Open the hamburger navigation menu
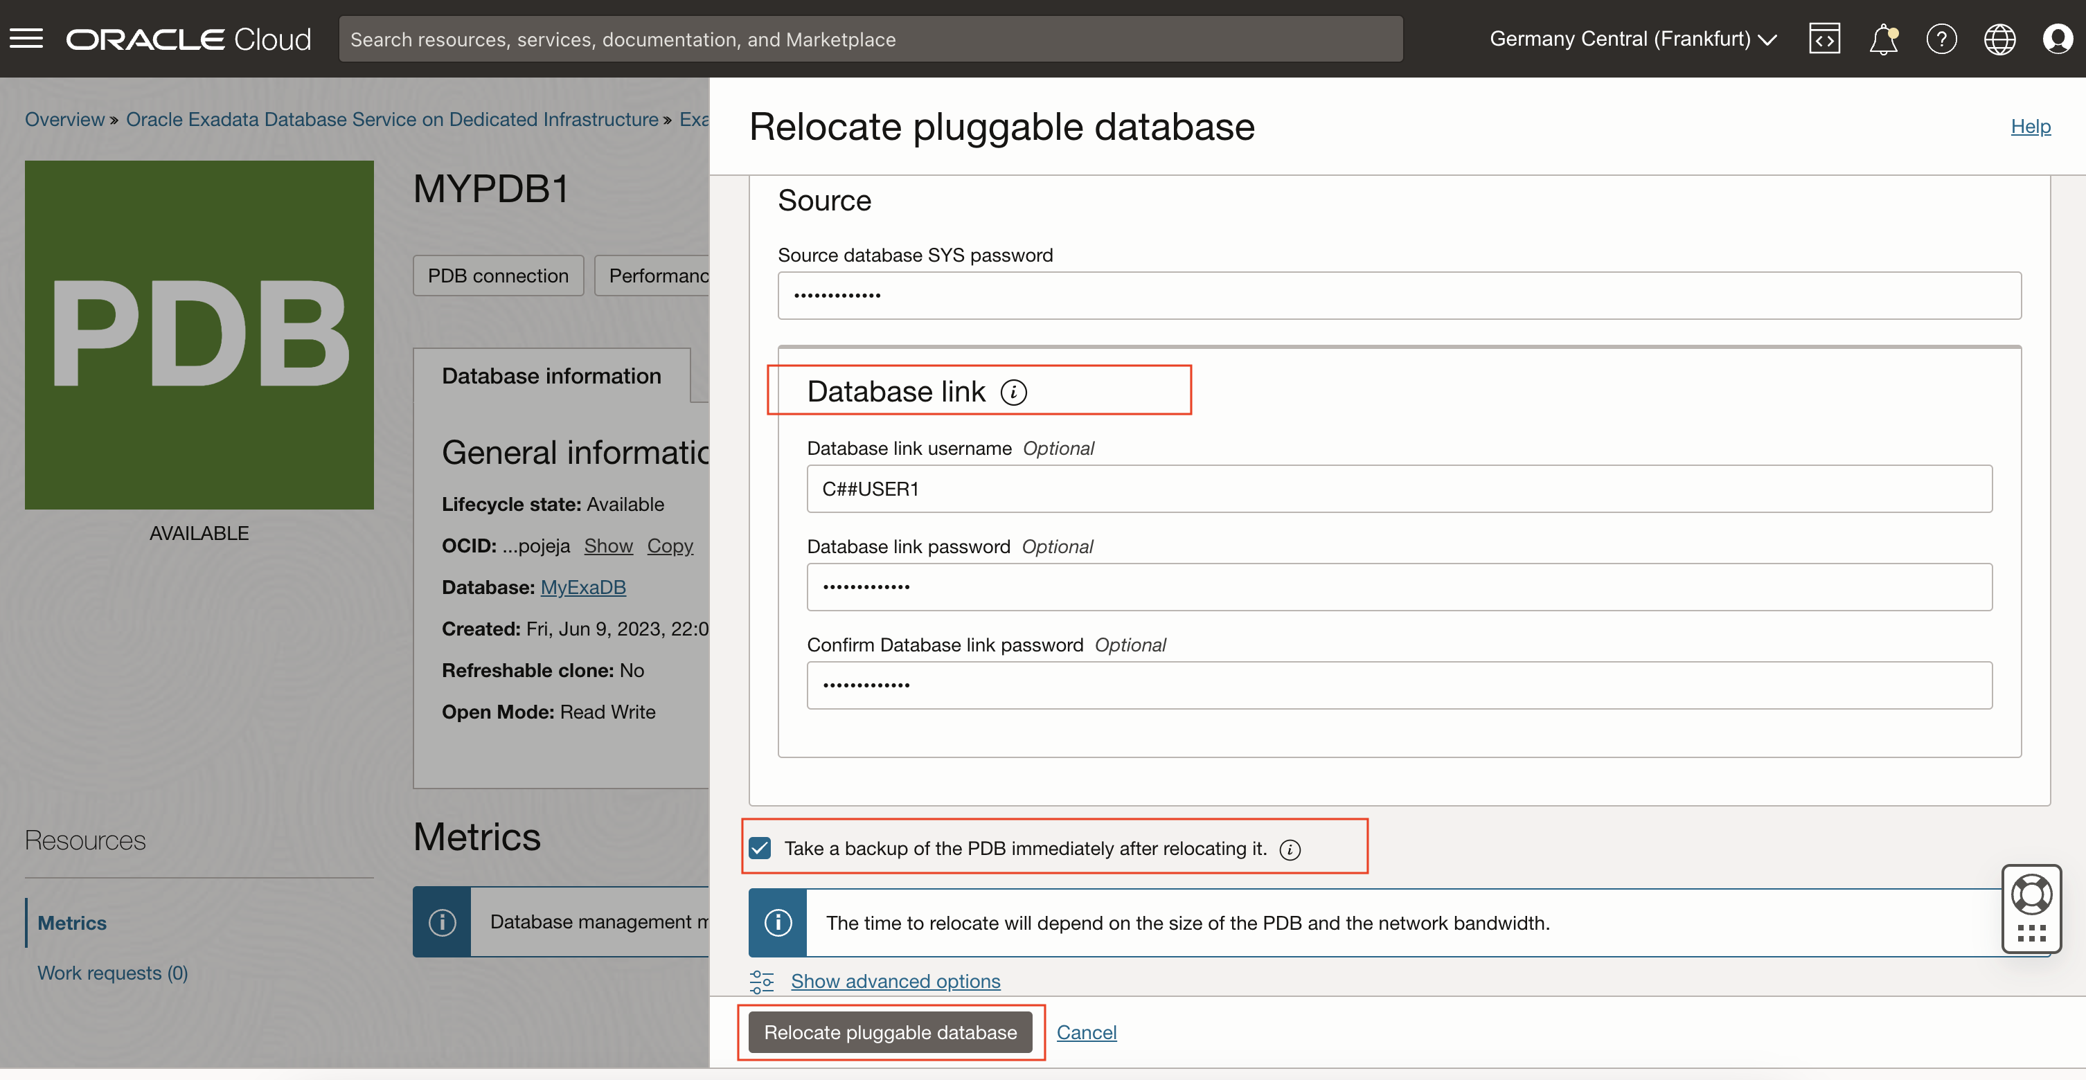2086x1080 pixels. [x=27, y=38]
